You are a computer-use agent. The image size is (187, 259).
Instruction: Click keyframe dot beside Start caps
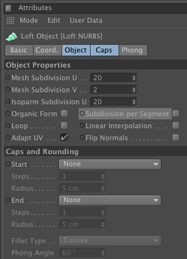pos(8,164)
